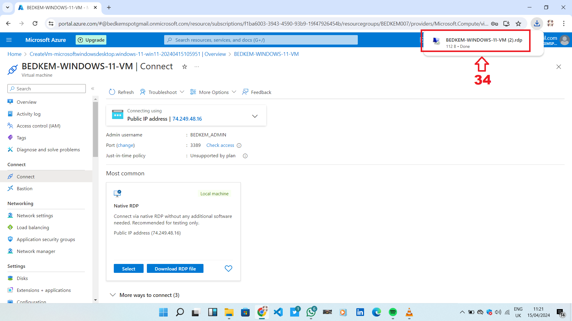This screenshot has height=321, width=572.
Task: Favorite the Native RDP heart icon
Action: [x=228, y=269]
